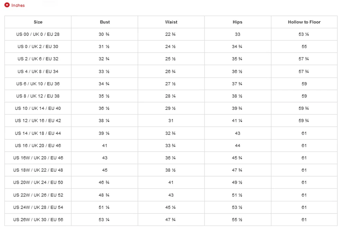The height and width of the screenshot is (228, 346).
Task: Select the Inches radio button
Action: (7, 5)
